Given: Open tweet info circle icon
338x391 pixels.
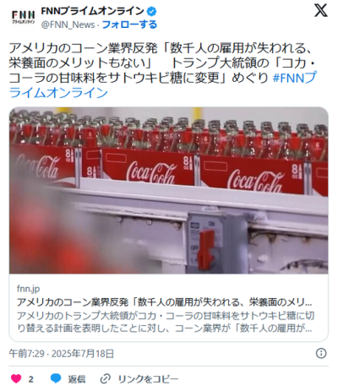Looking at the screenshot, I should (321, 353).
